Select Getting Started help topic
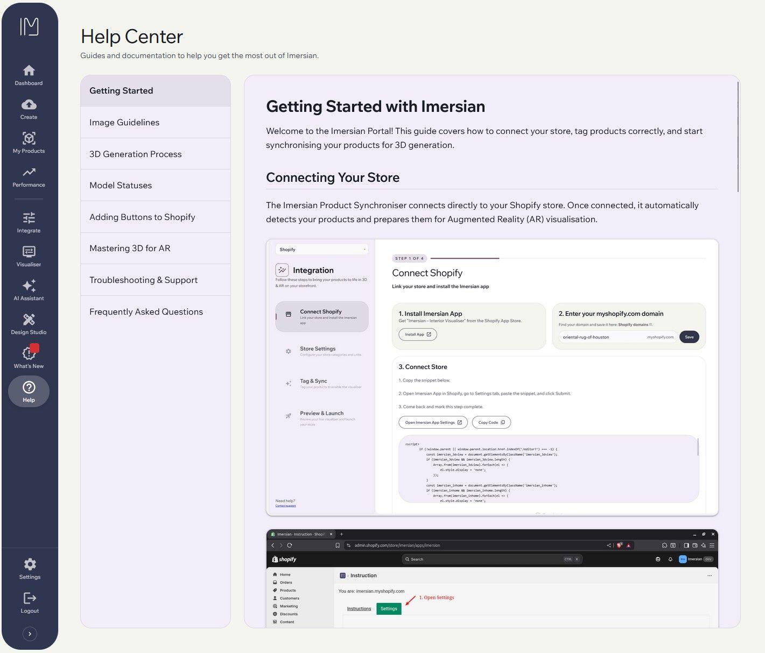The image size is (765, 653). point(156,91)
